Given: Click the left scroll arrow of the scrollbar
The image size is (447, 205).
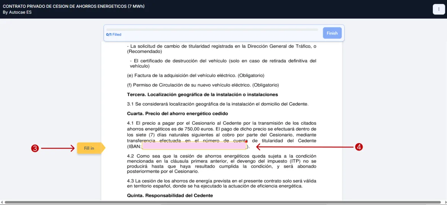Looking at the screenshot, I should (2, 202).
